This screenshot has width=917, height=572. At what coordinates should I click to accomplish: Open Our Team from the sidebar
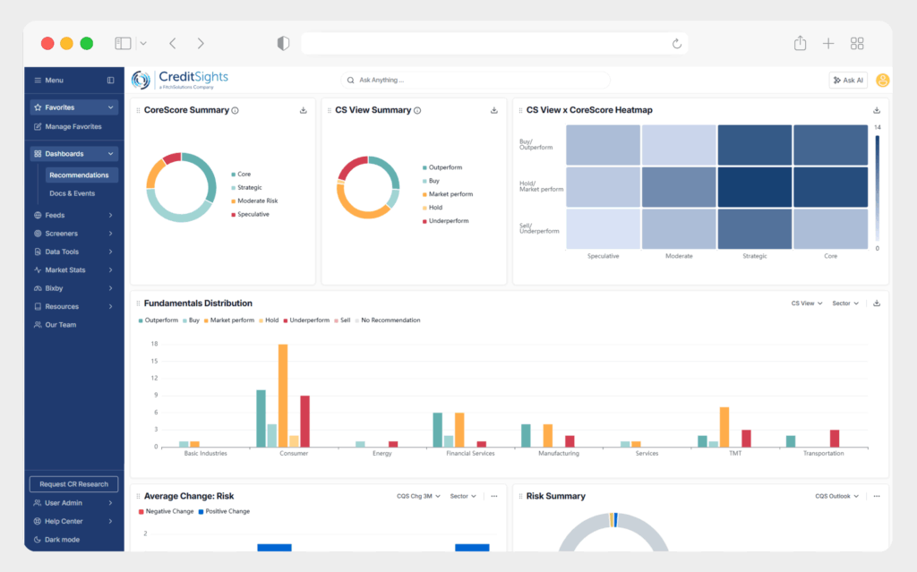coord(61,325)
